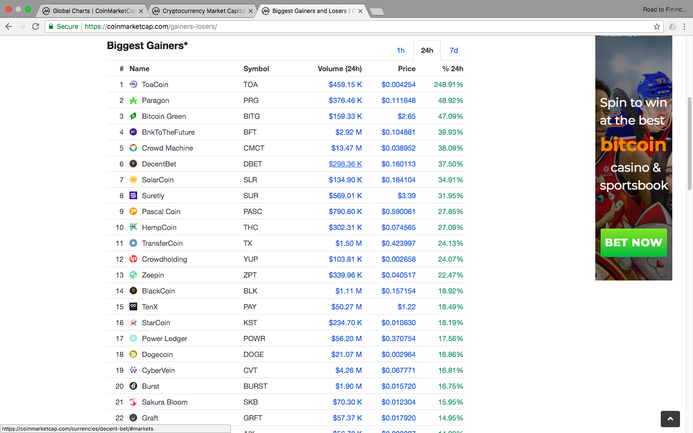
Task: Click the Dogecoin logo icon
Action: click(x=133, y=354)
